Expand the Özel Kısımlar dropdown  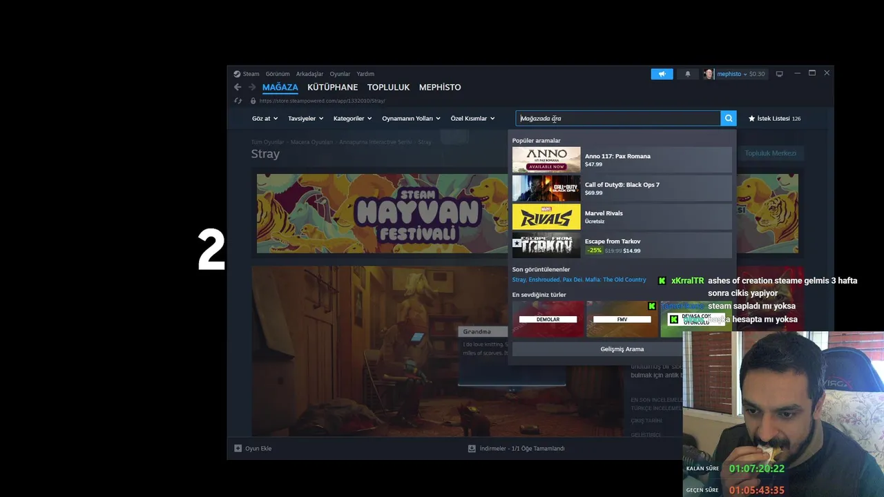[x=472, y=119]
